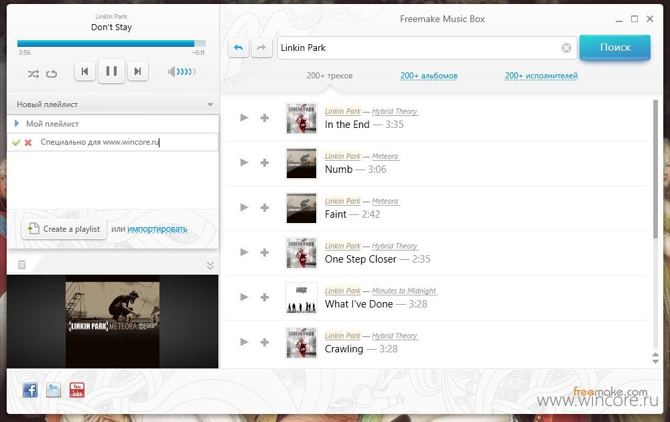670x422 pixels.
Task: Play What I've Done track
Action: coord(244,297)
